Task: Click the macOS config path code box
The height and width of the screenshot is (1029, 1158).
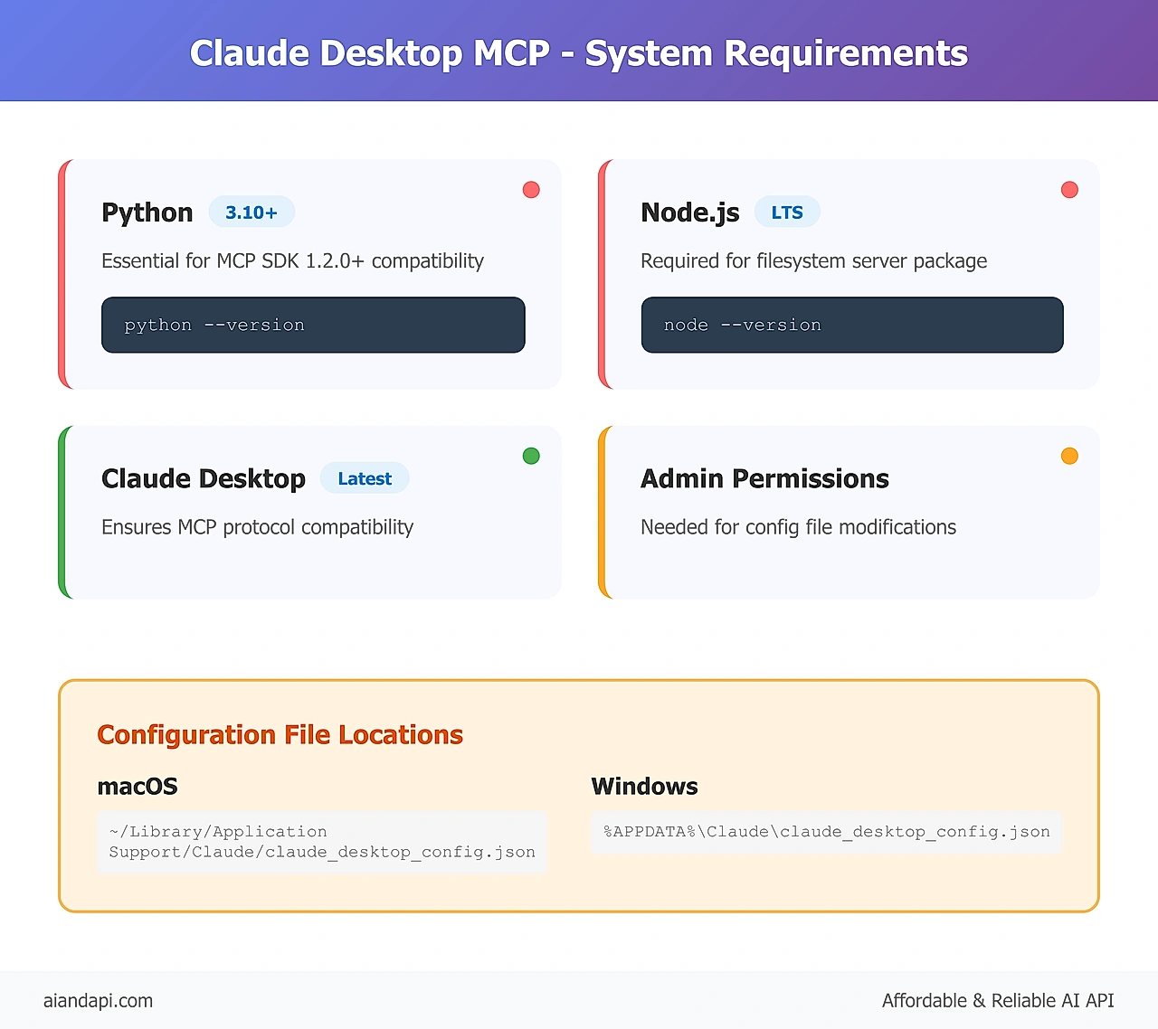Action: click(x=322, y=842)
